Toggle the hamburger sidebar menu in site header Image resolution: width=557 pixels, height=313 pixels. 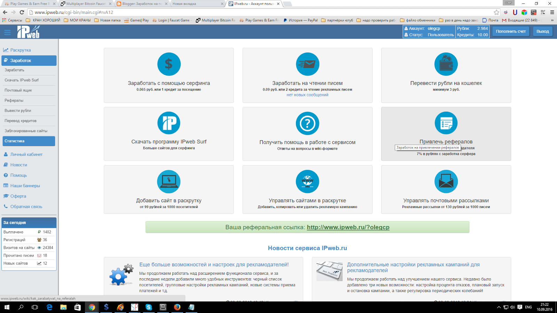7,32
